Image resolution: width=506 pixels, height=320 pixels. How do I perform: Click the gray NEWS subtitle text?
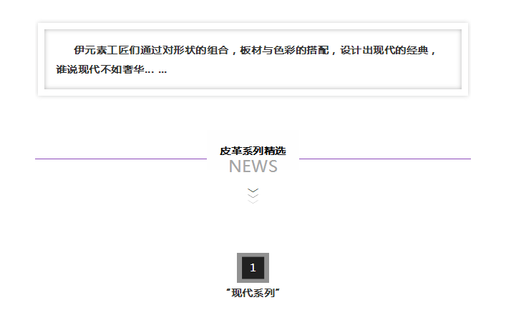(253, 166)
